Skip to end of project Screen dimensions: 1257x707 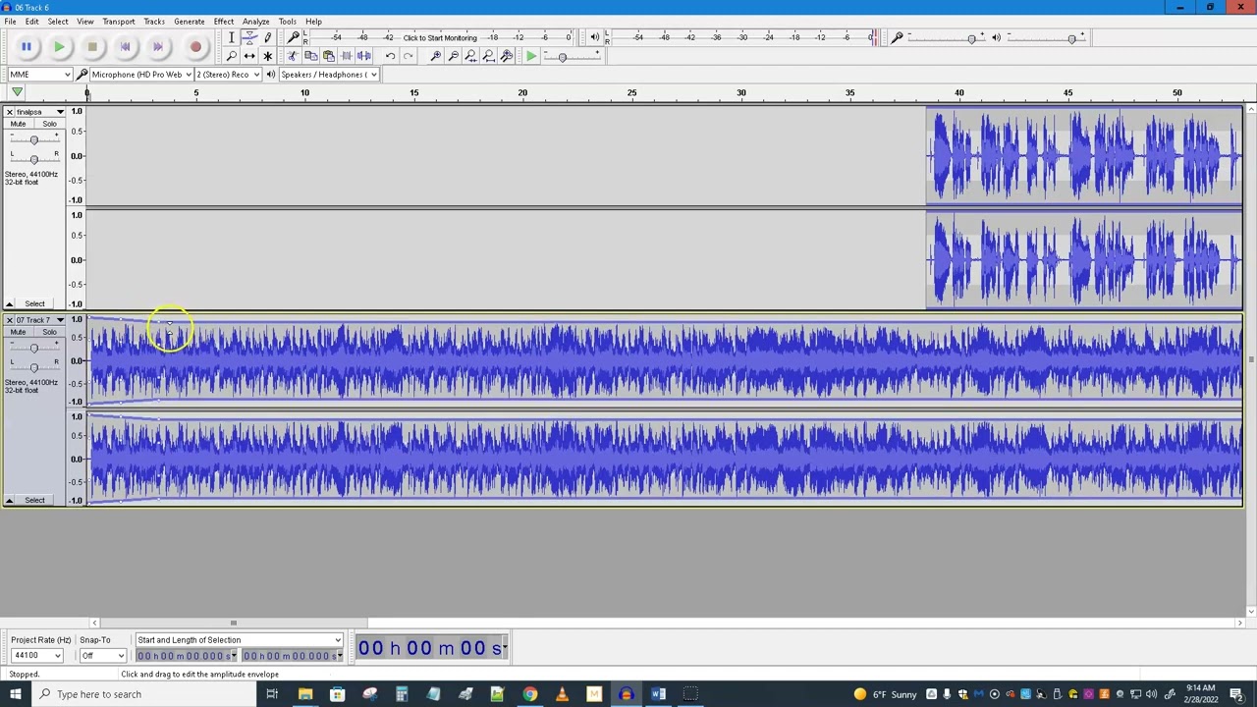(x=158, y=47)
